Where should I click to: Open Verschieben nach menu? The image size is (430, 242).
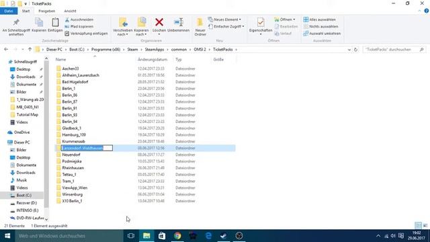(122, 27)
